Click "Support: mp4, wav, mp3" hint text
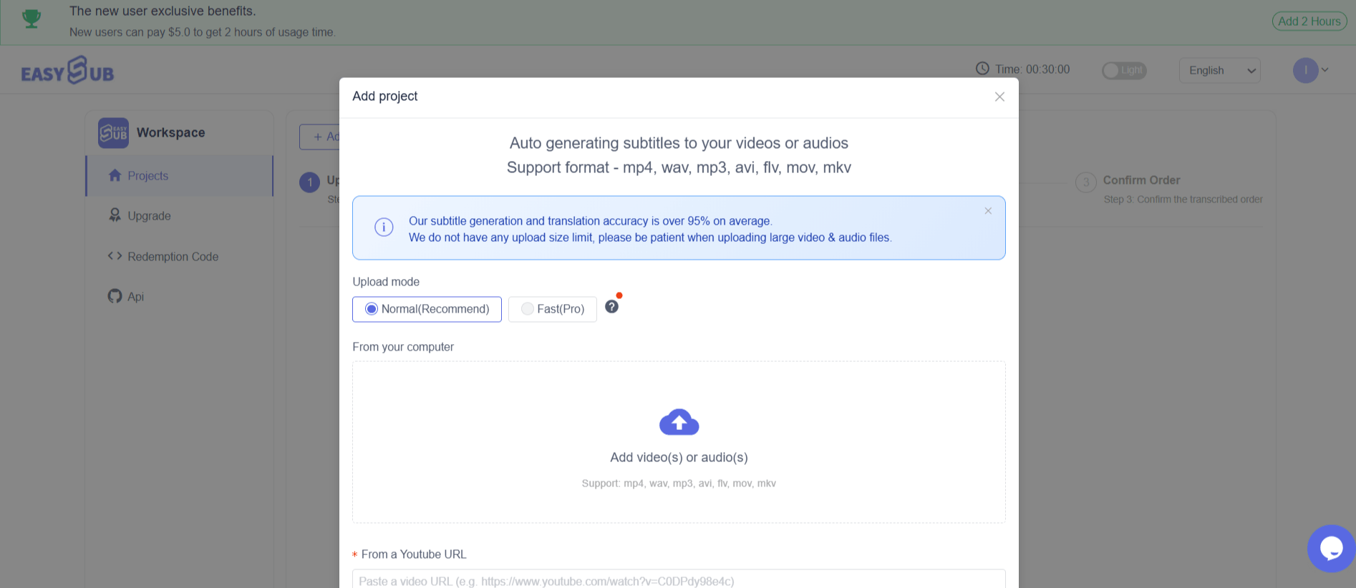Viewport: 1356px width, 588px height. point(679,484)
